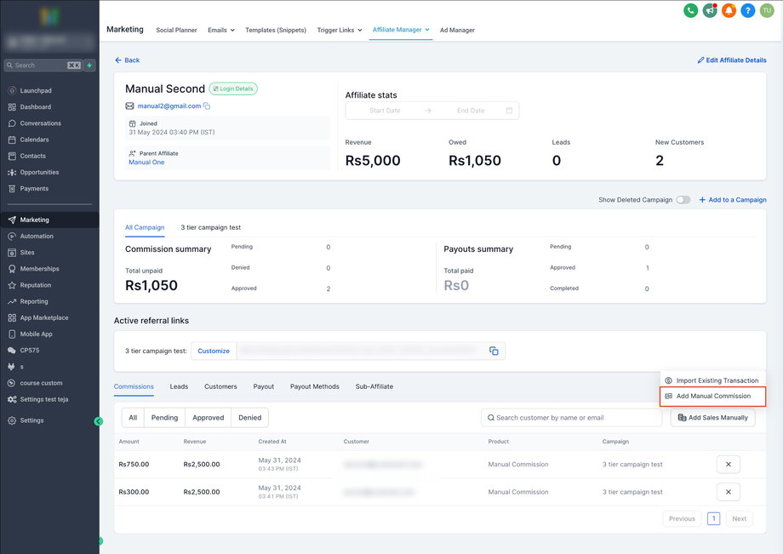This screenshot has height=554, width=783.
Task: Click the Add Sales Manually button
Action: 712,418
